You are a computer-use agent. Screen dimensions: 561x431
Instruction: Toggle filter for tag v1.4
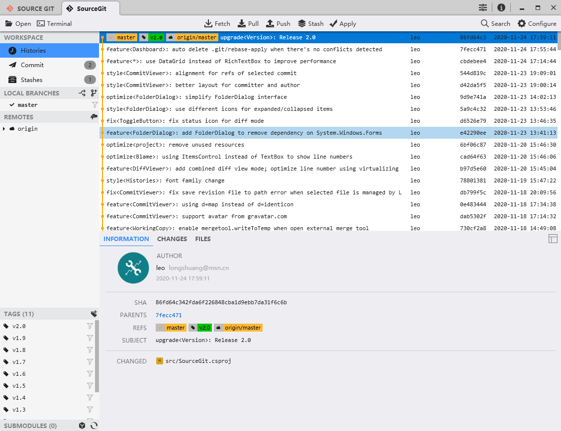(90, 398)
